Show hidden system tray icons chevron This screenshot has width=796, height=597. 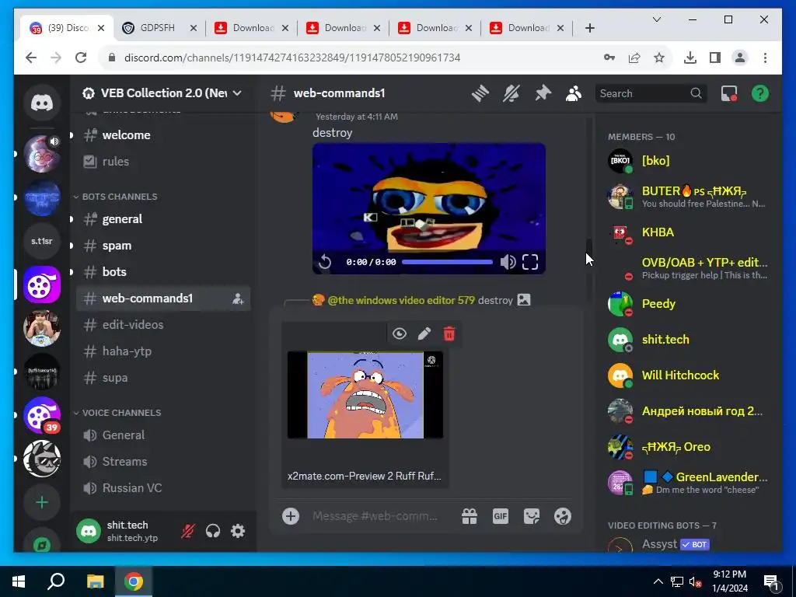click(x=658, y=581)
